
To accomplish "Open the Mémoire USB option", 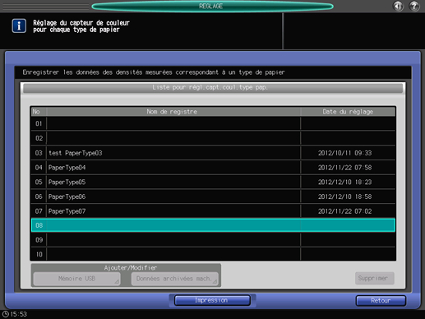I will click(x=76, y=279).
